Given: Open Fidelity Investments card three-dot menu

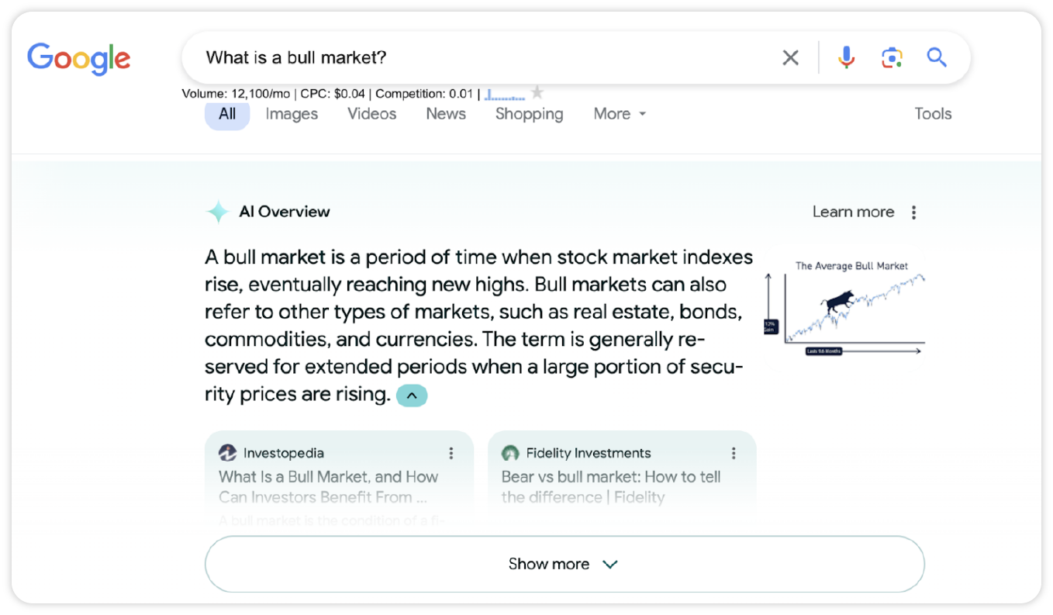Looking at the screenshot, I should [x=734, y=453].
